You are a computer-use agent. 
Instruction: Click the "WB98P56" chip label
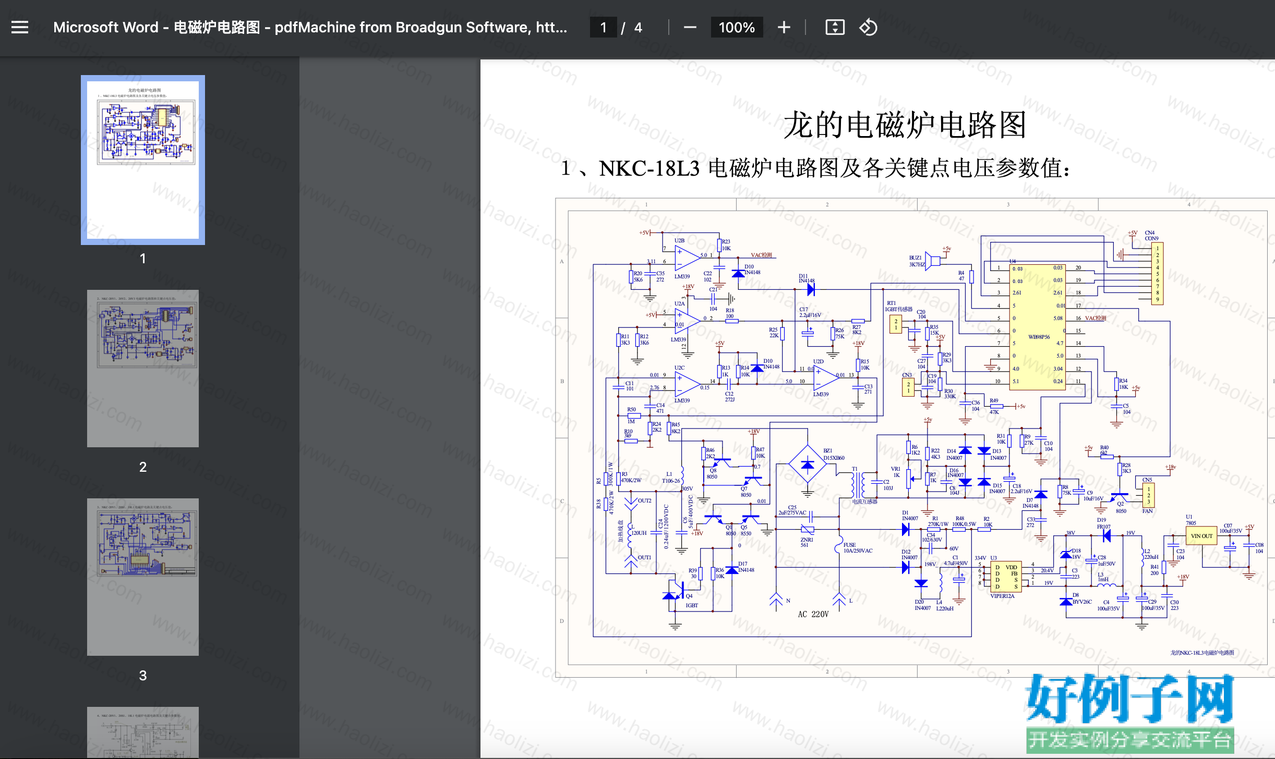1039,337
